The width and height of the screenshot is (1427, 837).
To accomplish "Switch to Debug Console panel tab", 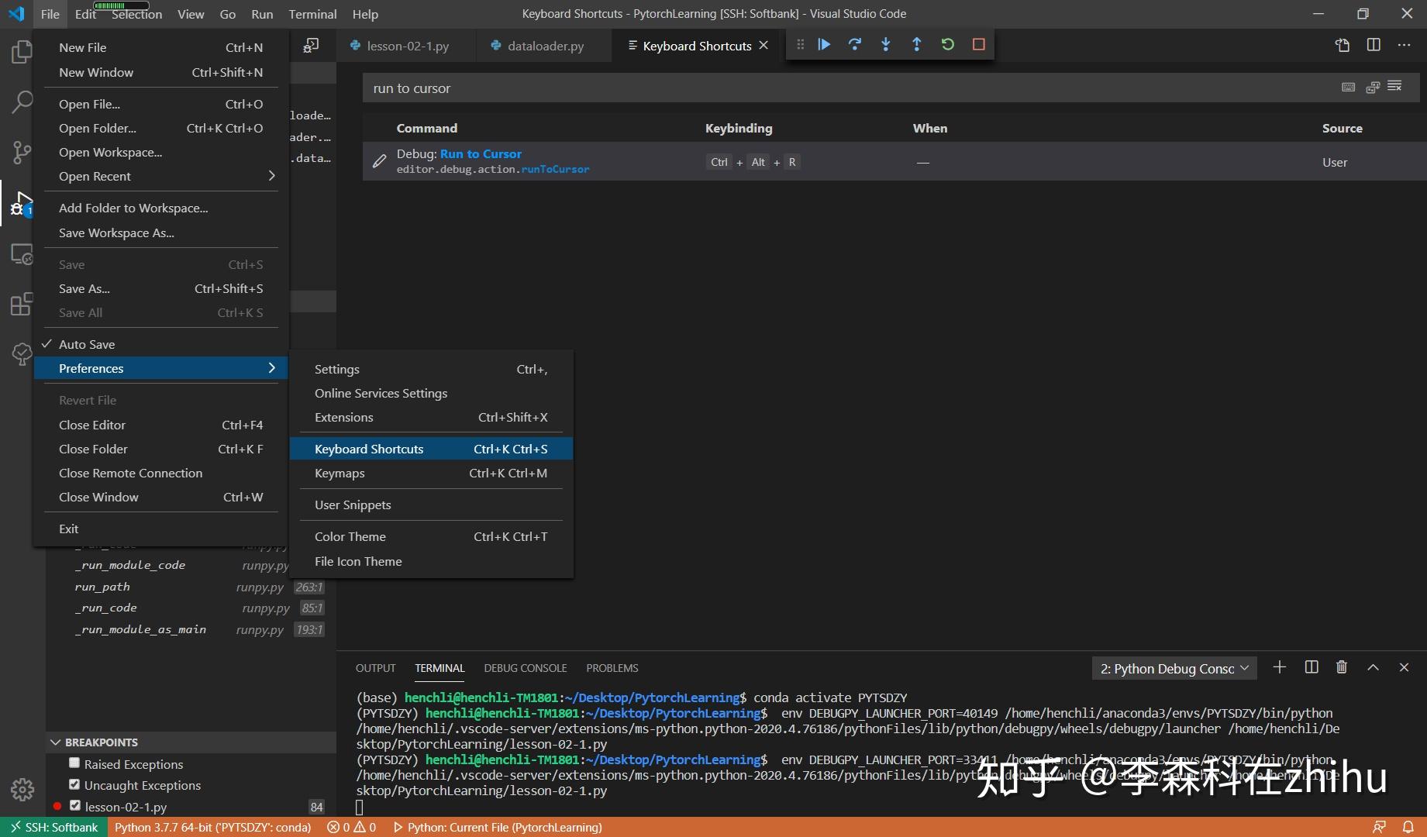I will coord(526,668).
